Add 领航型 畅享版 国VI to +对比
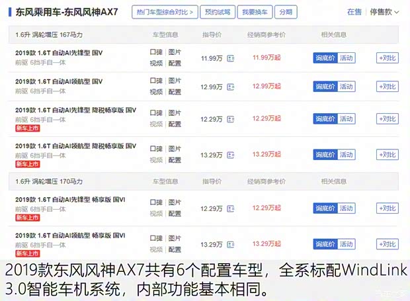This screenshot has width=410, height=301. click(388, 244)
